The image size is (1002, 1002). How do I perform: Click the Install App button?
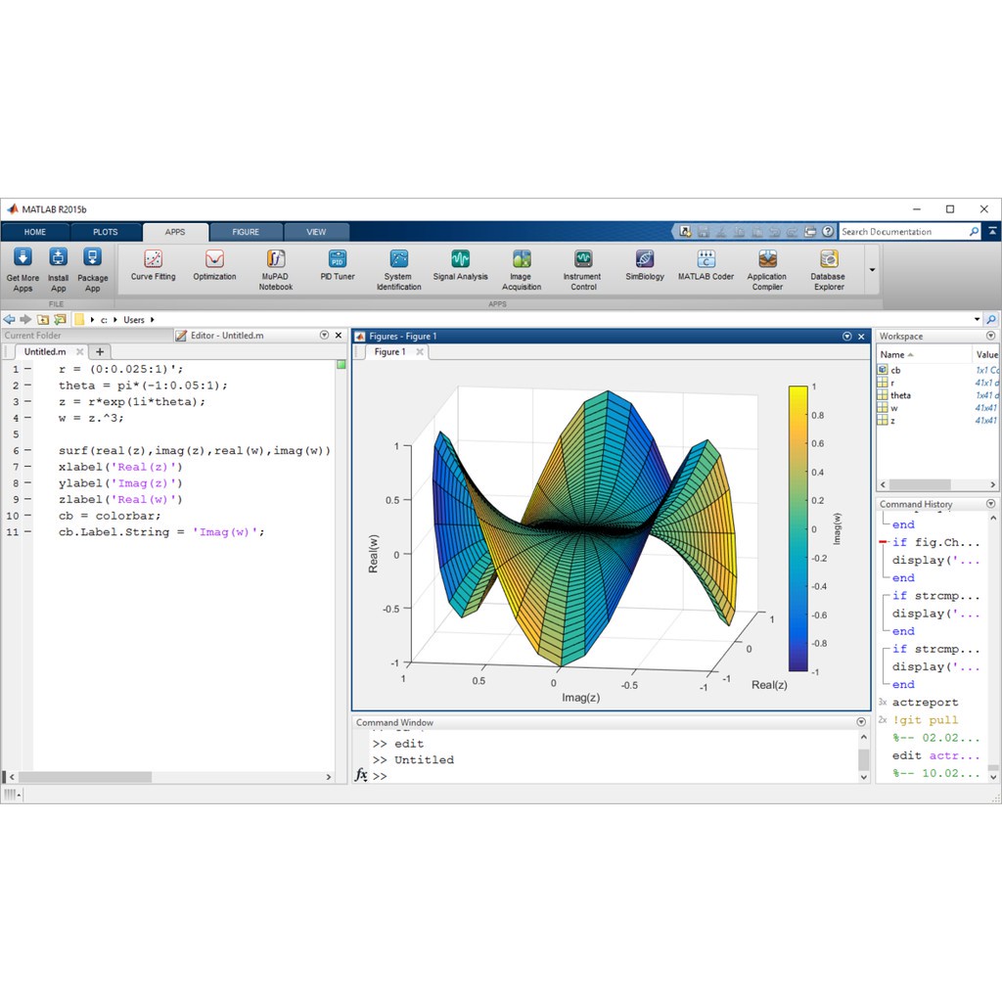pos(58,258)
